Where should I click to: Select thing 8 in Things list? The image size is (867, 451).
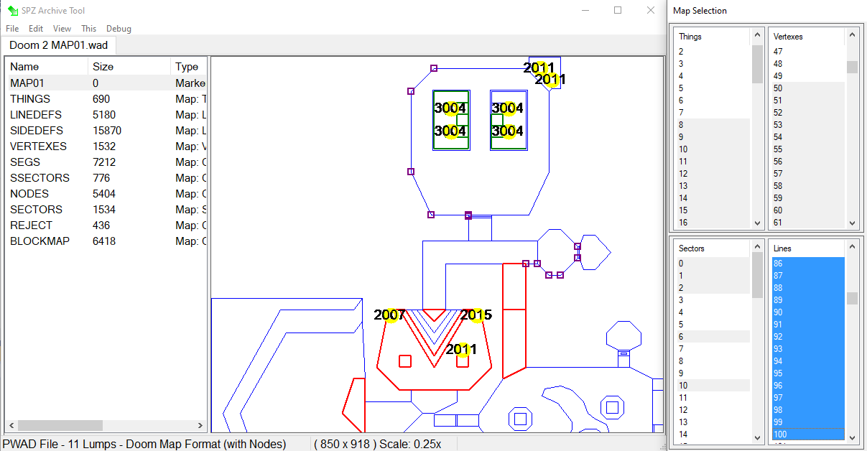(x=713, y=125)
